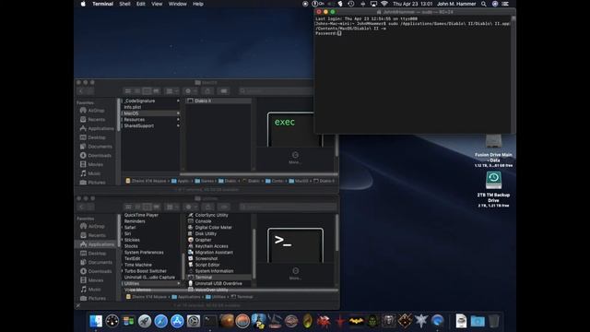Click Share button in upper Finder toolbar
The image size is (590, 332).
(207, 91)
